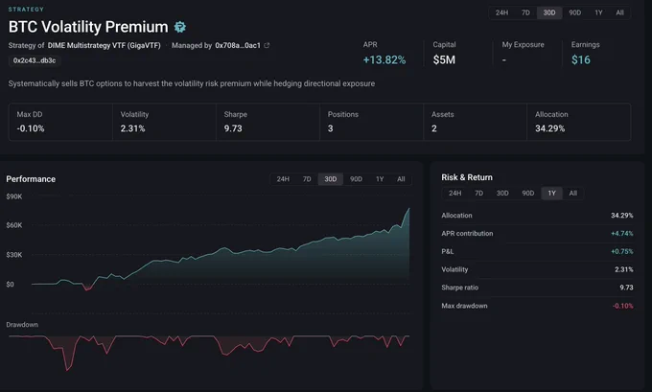Select 24H range in top header selector

[501, 12]
